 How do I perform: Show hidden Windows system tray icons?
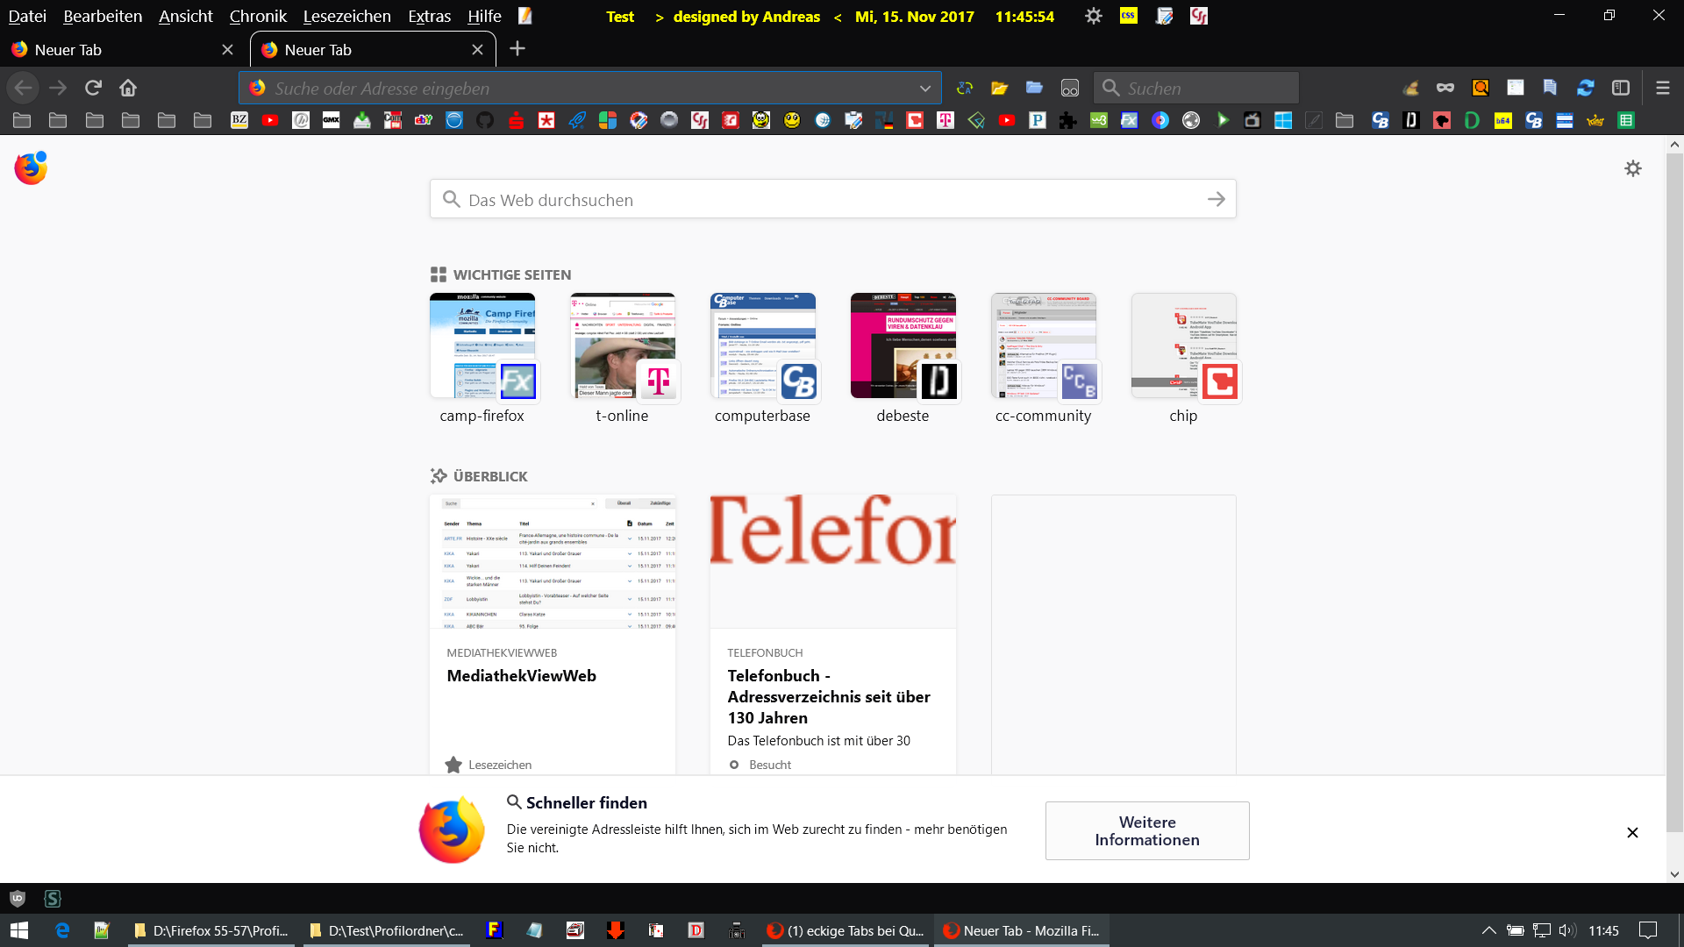pyautogui.click(x=1488, y=930)
